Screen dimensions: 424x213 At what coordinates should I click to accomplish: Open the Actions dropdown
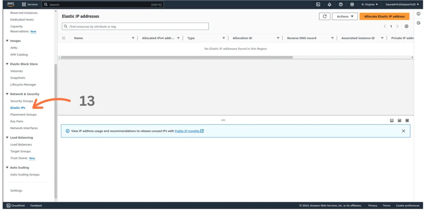coord(345,16)
